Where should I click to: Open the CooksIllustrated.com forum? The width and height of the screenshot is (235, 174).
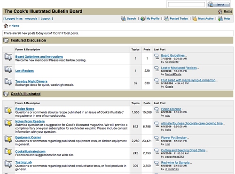pyautogui.click(x=31, y=151)
